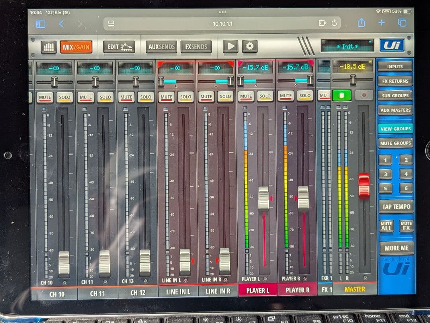The width and height of the screenshot is (430, 323).
Task: Open the EDIT channel processing view
Action: point(118,46)
